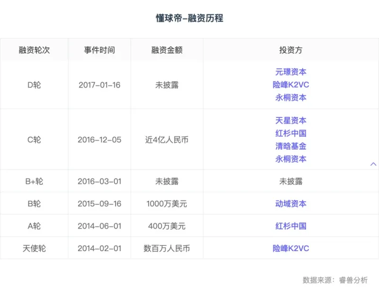Select the 事件时间 column header
Screen dimensions: 379x300
(99, 50)
